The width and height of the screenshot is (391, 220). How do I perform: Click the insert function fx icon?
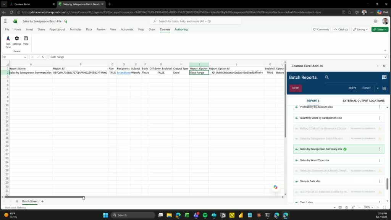pyautogui.click(x=43, y=57)
